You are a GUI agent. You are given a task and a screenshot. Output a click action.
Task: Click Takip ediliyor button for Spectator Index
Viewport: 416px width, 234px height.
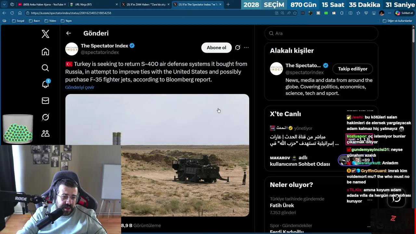pyautogui.click(x=353, y=69)
